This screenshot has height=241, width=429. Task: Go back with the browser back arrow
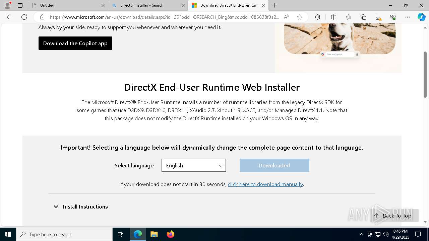tap(9, 17)
